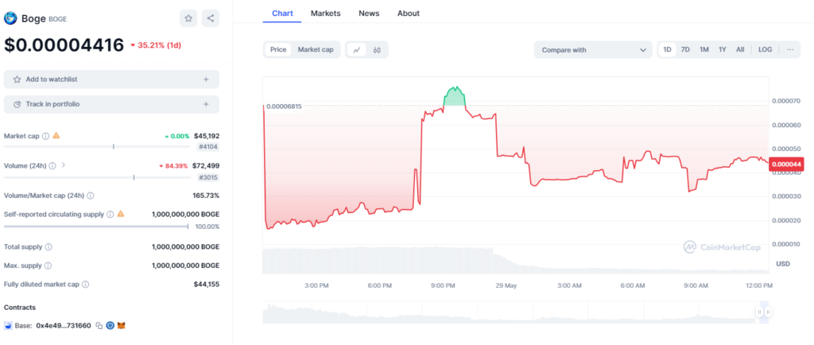Click the 9:00 PM time axis label

(443, 286)
